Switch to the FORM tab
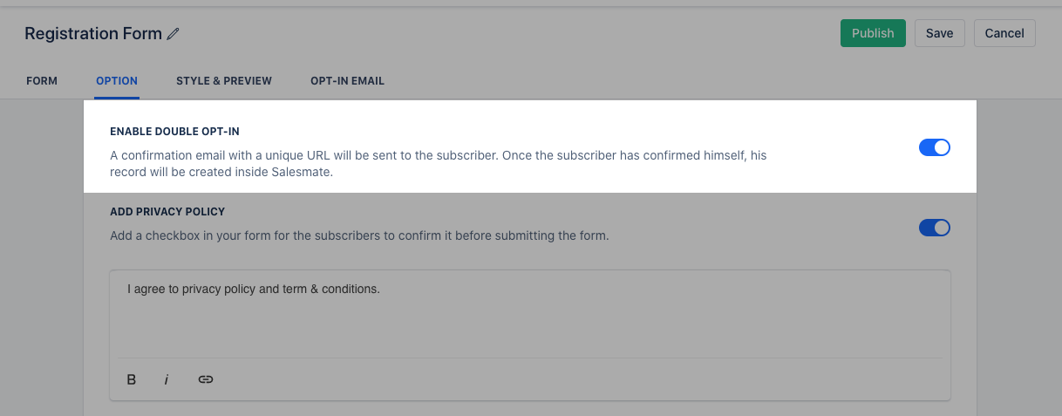This screenshot has width=1062, height=416. 42,81
